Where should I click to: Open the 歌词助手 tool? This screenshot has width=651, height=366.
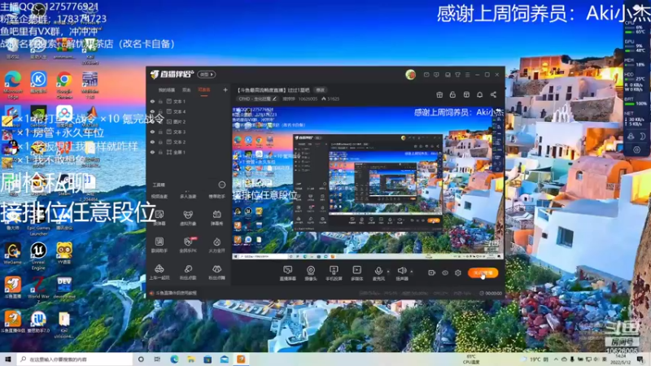tap(159, 245)
